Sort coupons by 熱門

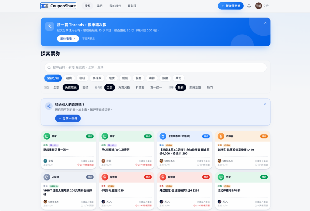(x=210, y=87)
